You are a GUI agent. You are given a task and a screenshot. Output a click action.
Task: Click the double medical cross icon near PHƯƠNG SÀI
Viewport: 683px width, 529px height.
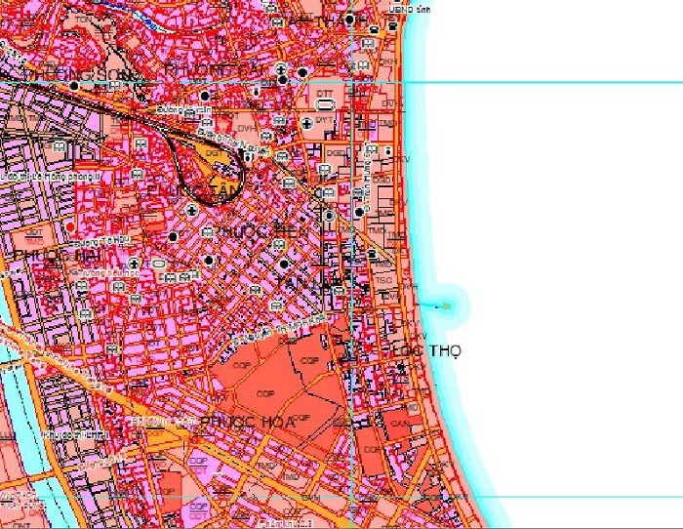click(281, 68)
